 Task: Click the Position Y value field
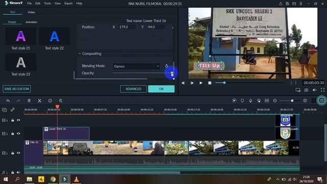(155, 27)
